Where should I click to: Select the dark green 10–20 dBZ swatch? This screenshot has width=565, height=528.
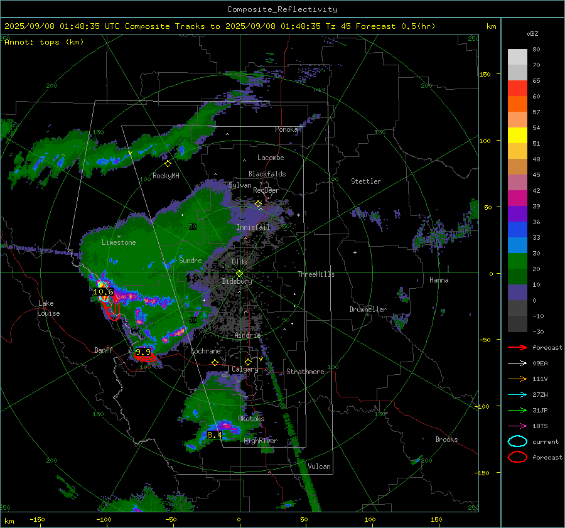click(x=517, y=277)
